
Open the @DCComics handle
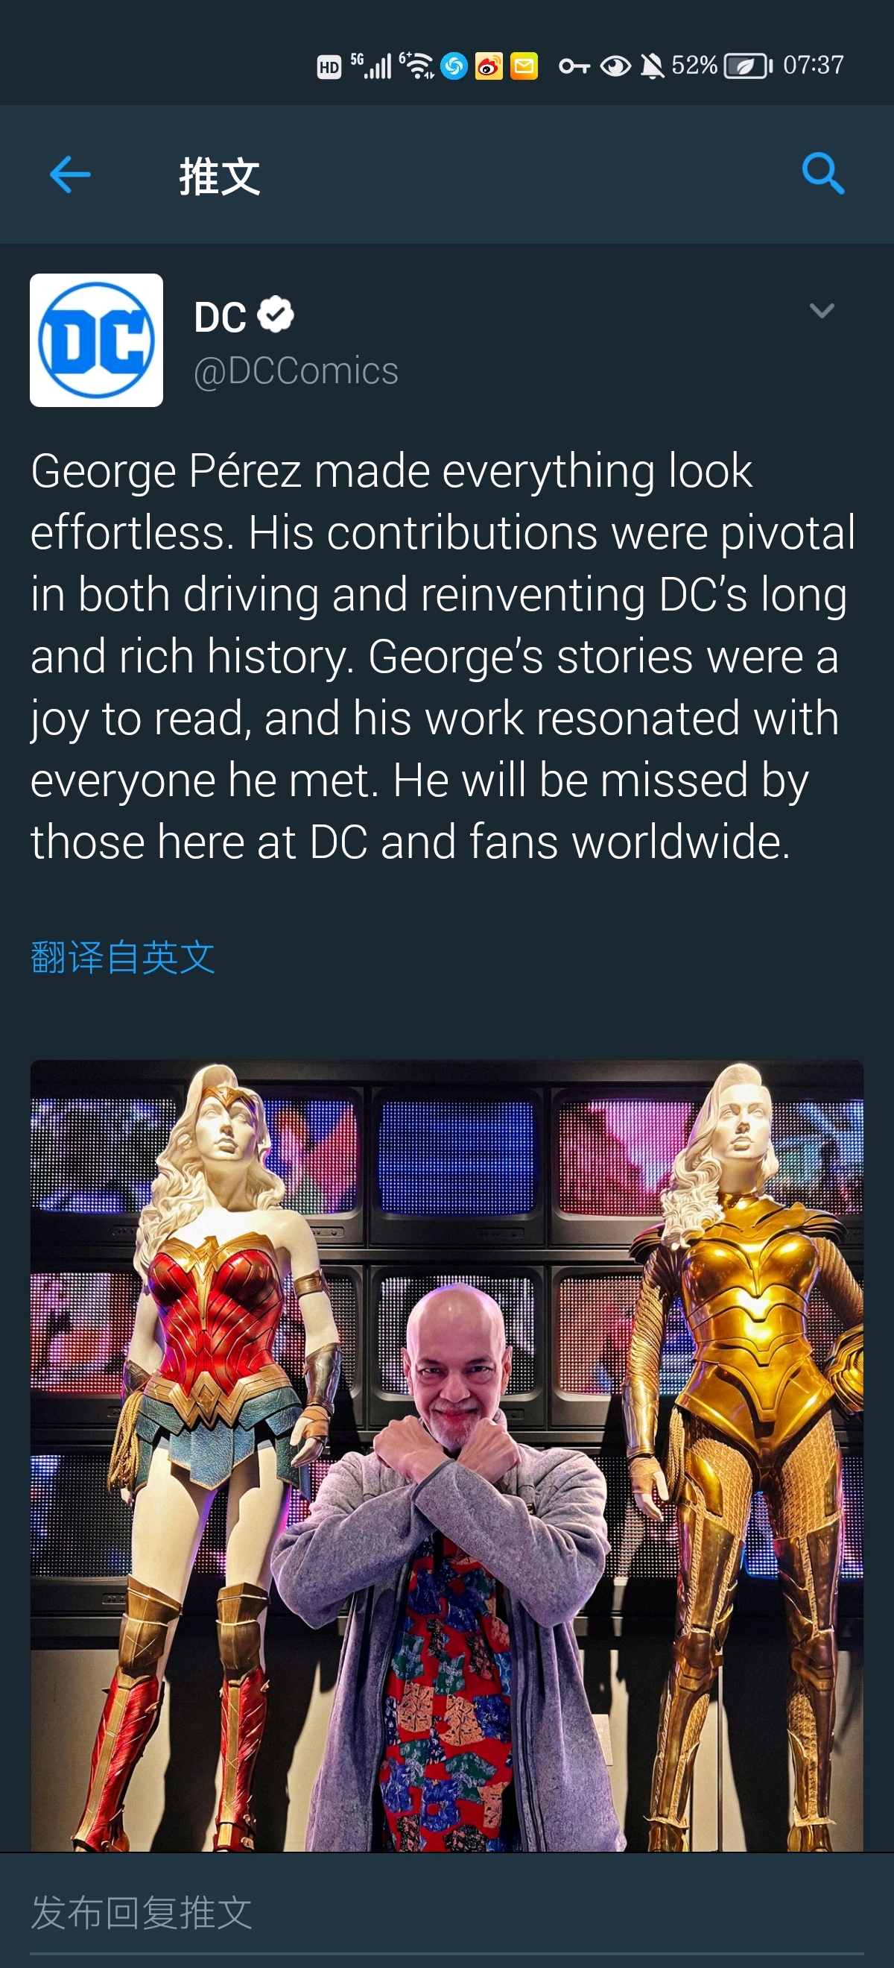[297, 371]
